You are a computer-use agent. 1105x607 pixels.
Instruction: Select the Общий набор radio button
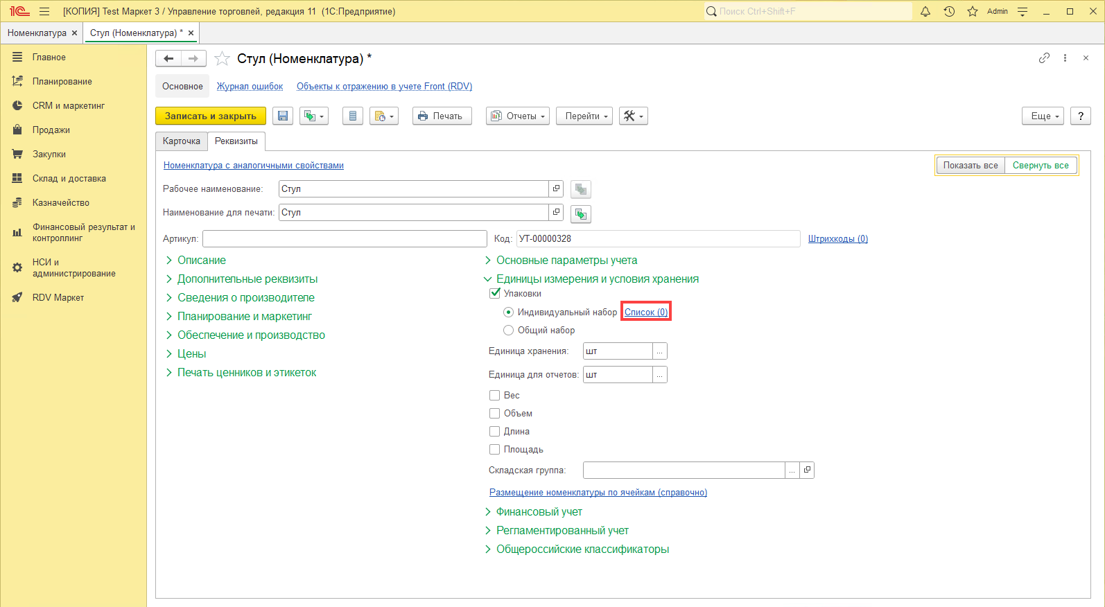[509, 331]
